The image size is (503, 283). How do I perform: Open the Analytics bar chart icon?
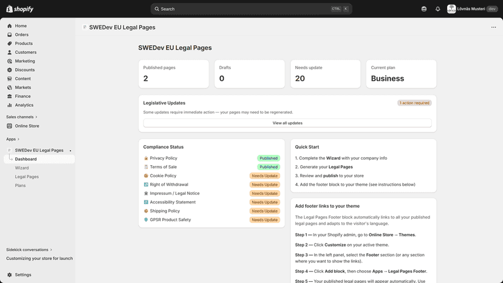click(9, 105)
